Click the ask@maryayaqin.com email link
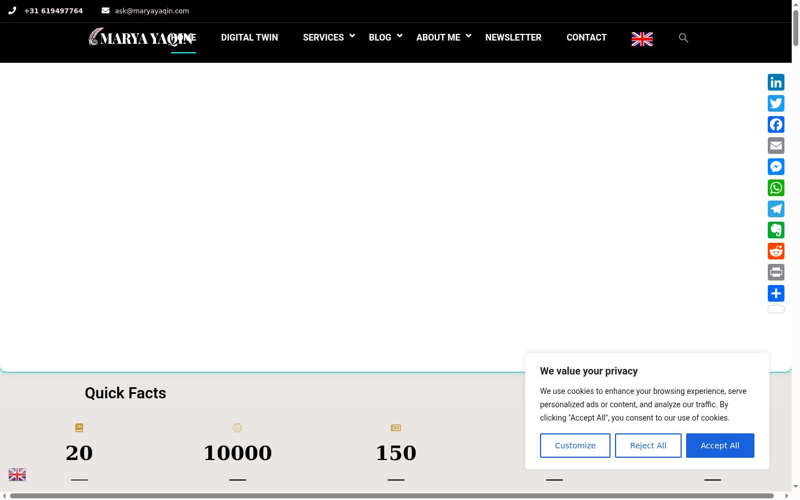The height and width of the screenshot is (500, 800). click(x=152, y=11)
